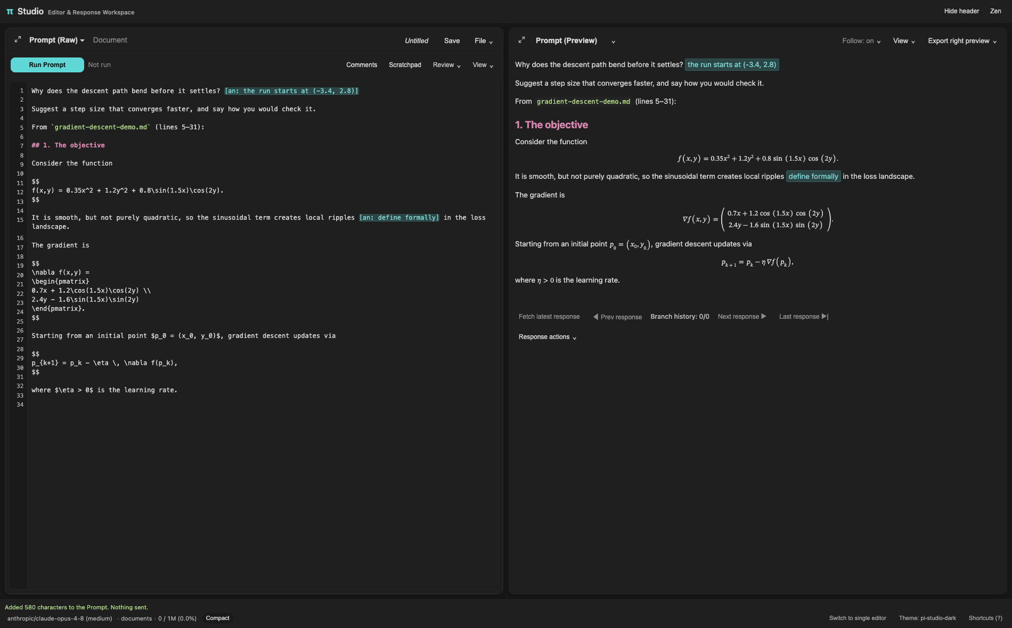
Task: Open the Comments panel
Action: point(362,65)
